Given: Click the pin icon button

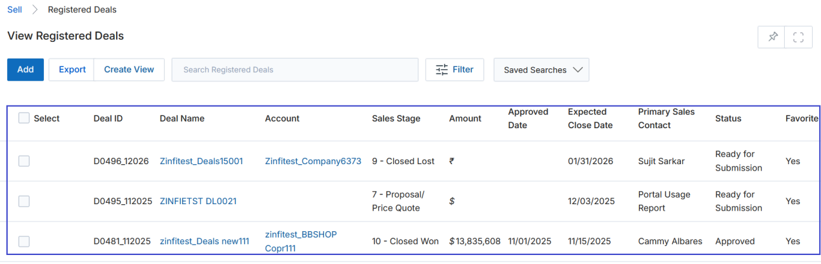Looking at the screenshot, I should click(x=772, y=37).
